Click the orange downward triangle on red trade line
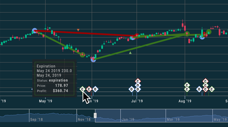The height and width of the screenshot is (127, 228). pyautogui.click(x=78, y=30)
